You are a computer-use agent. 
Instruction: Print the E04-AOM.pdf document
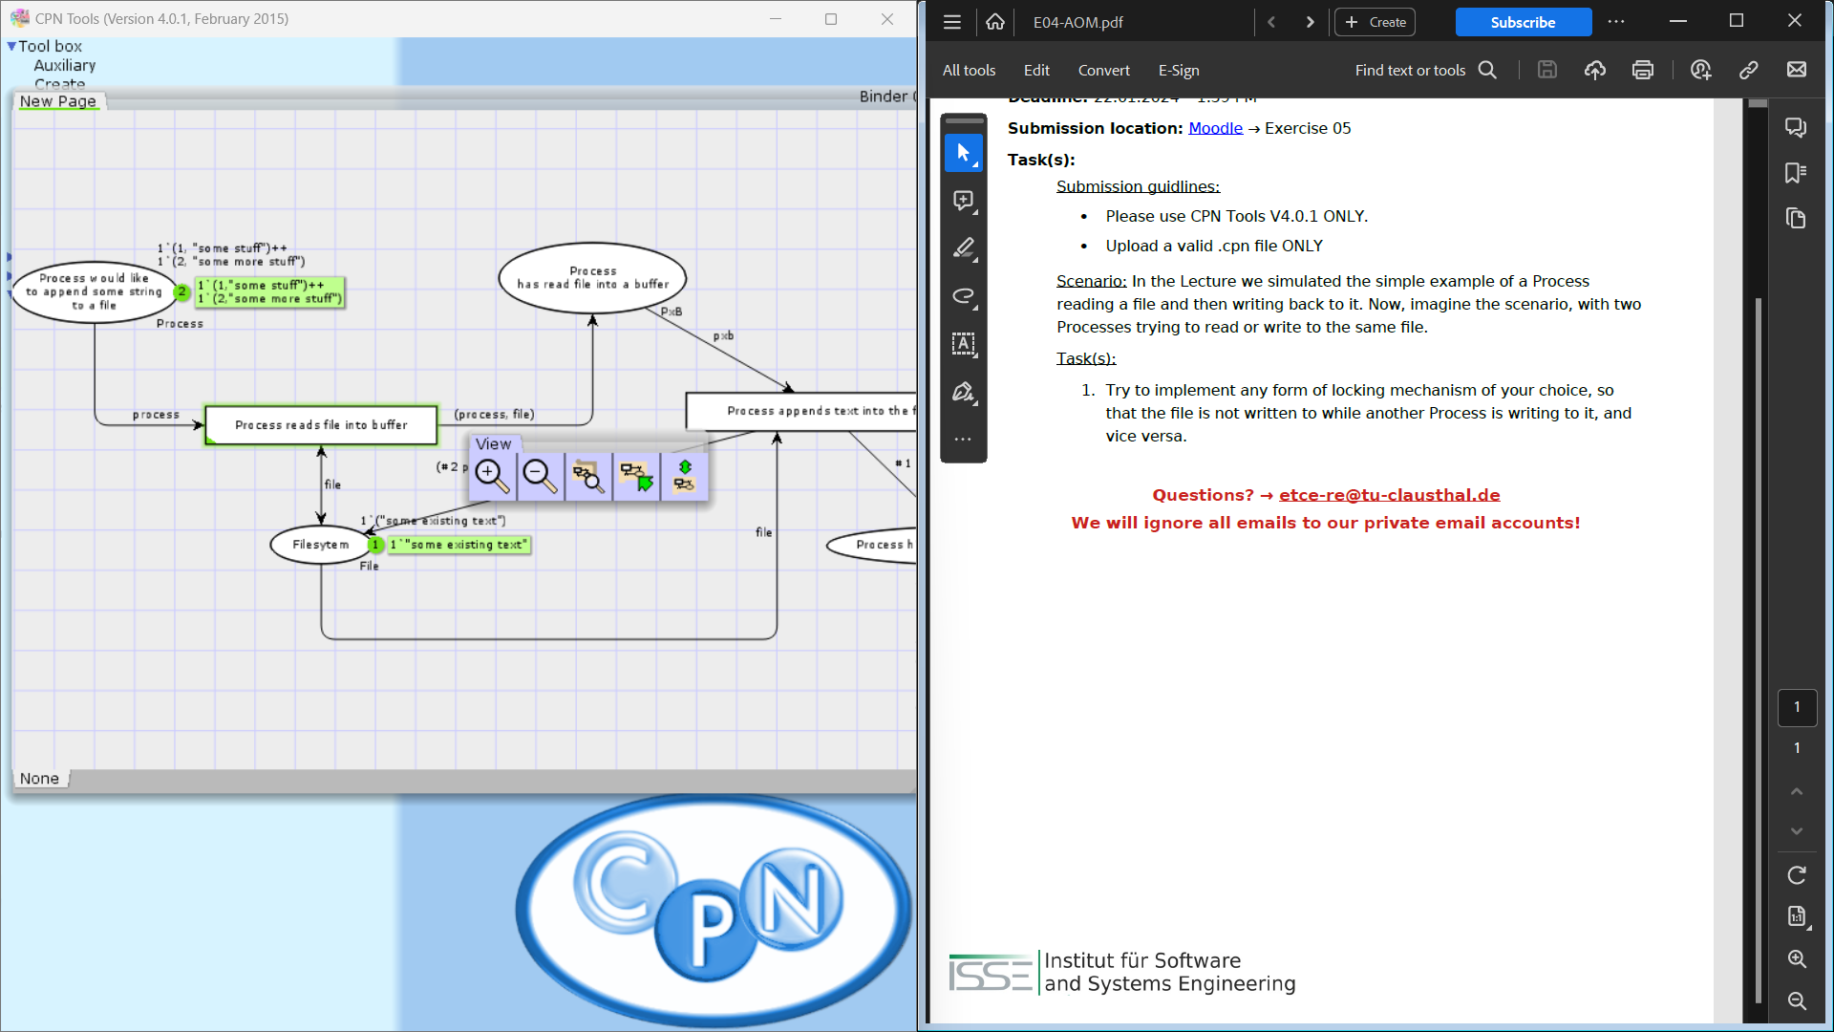click(1642, 69)
